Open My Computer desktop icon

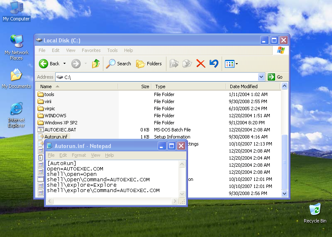(16, 12)
